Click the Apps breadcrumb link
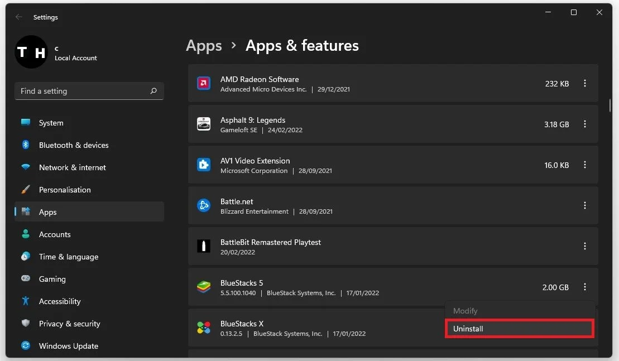Viewport: 619px width, 361px height. click(x=204, y=46)
